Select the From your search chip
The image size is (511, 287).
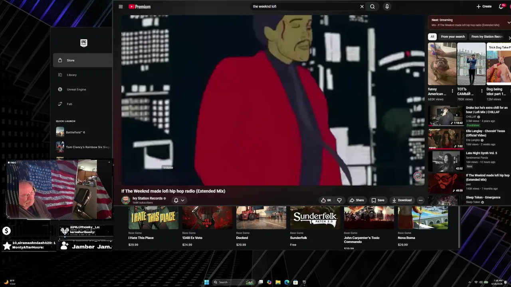[453, 37]
